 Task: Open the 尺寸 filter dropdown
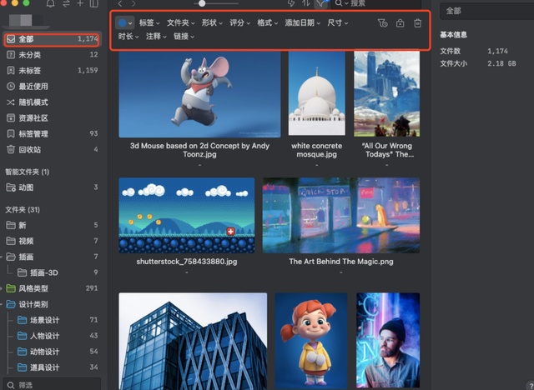[337, 22]
